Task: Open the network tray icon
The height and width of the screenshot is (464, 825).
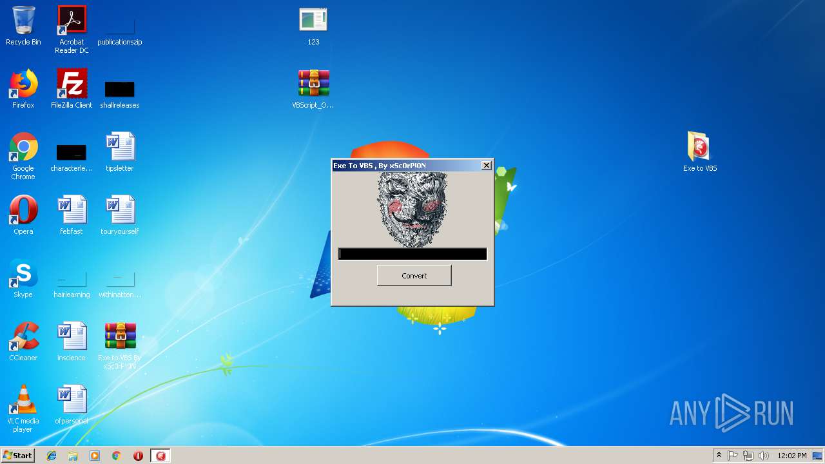Action: click(x=748, y=456)
